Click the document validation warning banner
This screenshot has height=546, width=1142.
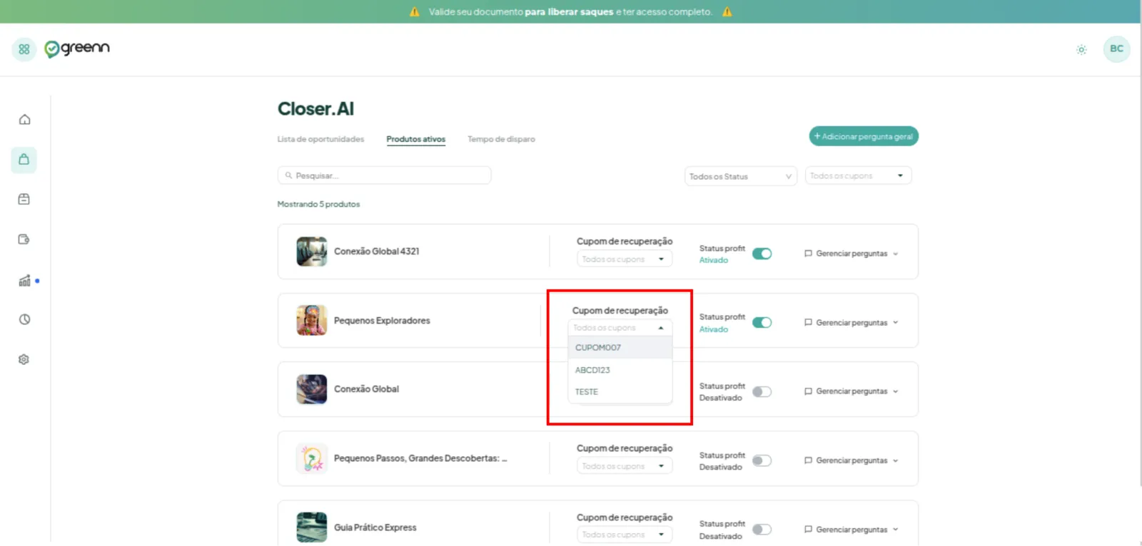click(570, 11)
